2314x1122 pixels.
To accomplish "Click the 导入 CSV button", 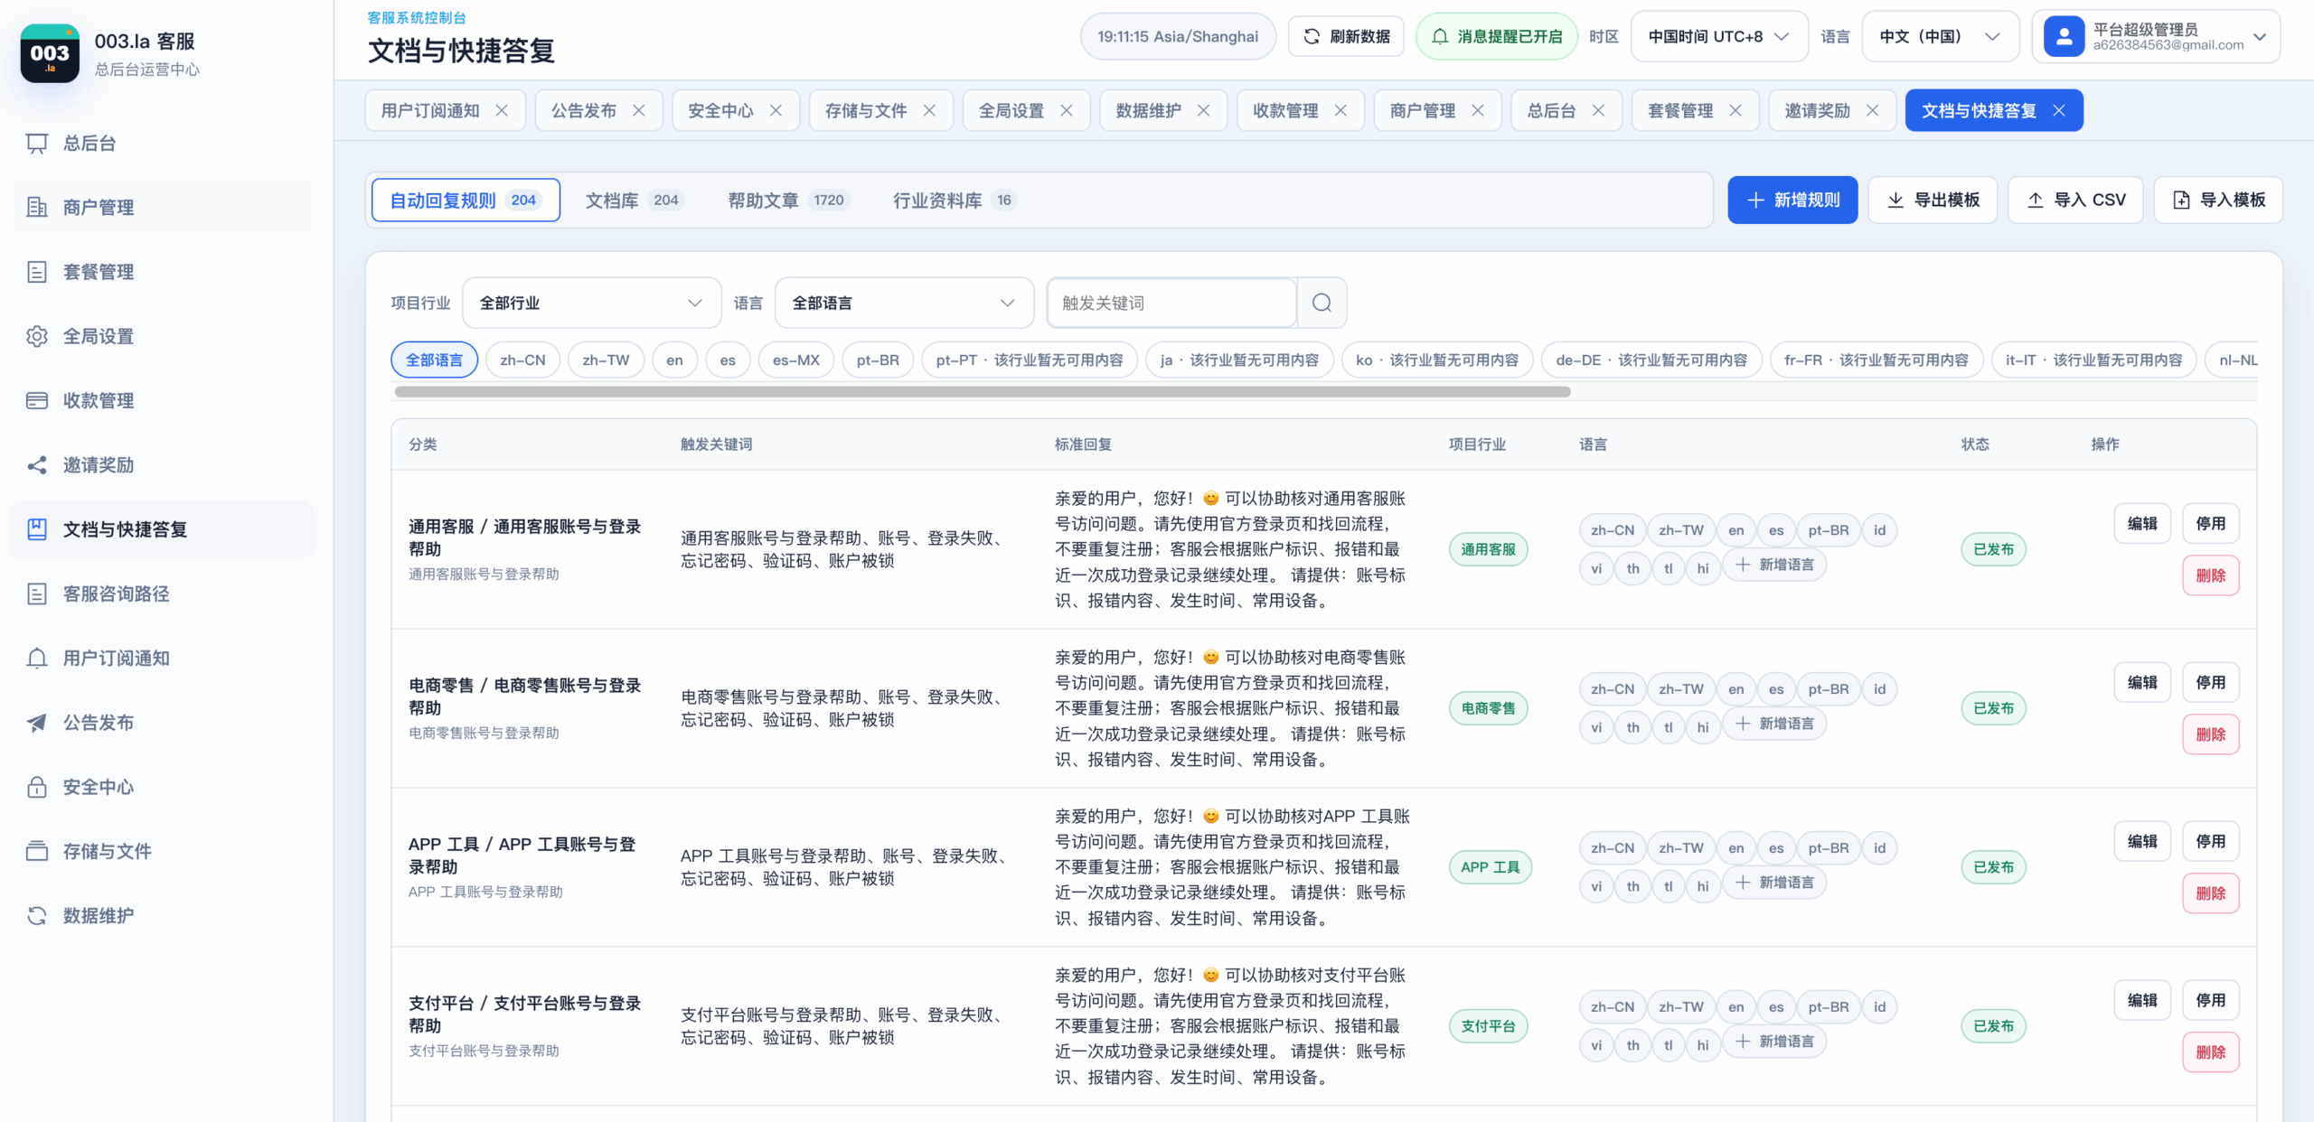I will coord(2076,200).
